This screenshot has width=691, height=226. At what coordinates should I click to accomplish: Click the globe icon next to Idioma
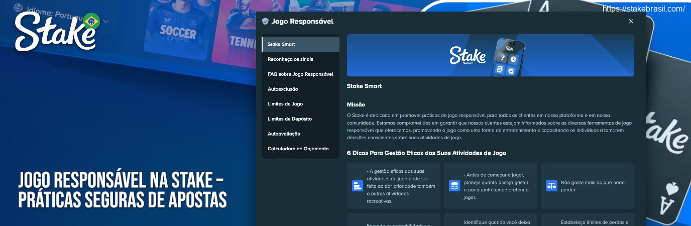[18, 8]
